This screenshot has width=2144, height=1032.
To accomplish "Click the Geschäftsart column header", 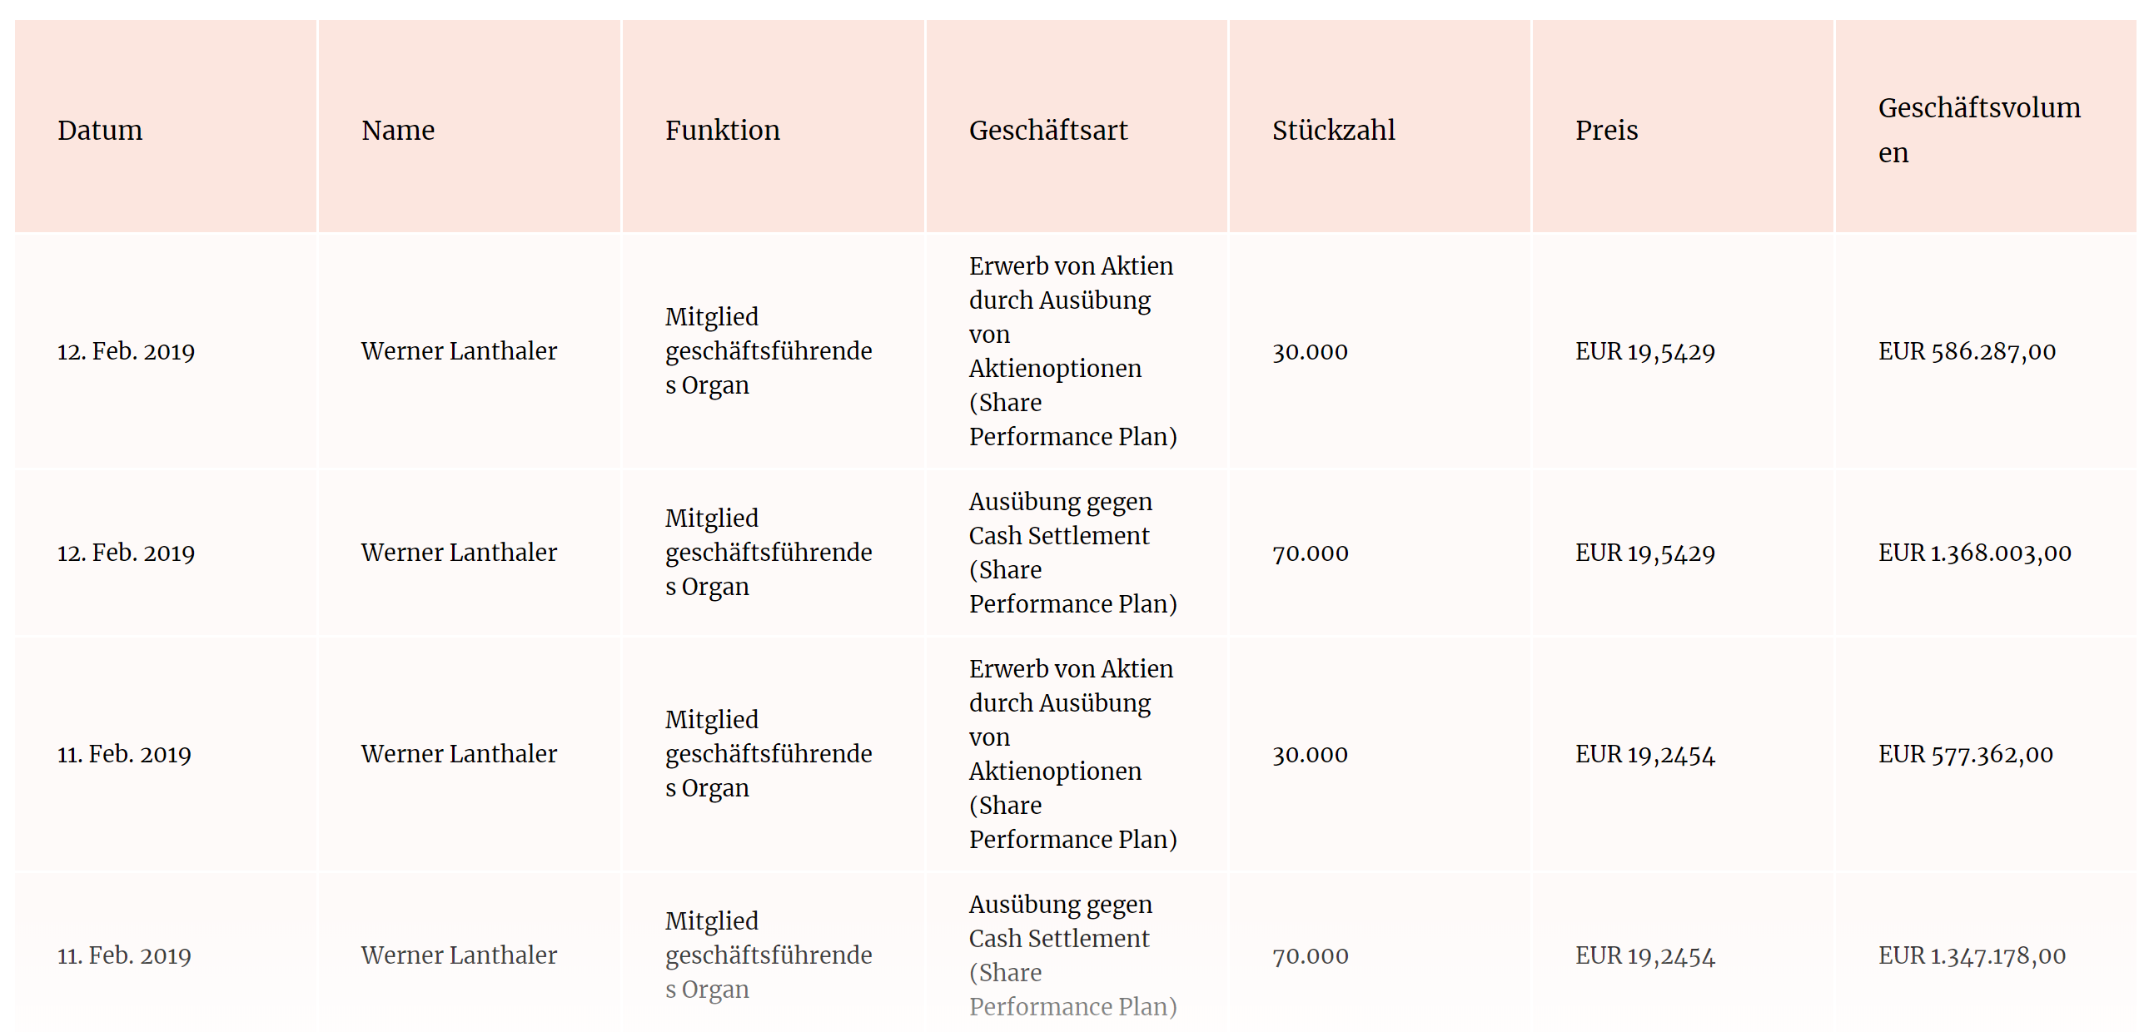I will pyautogui.click(x=1047, y=131).
